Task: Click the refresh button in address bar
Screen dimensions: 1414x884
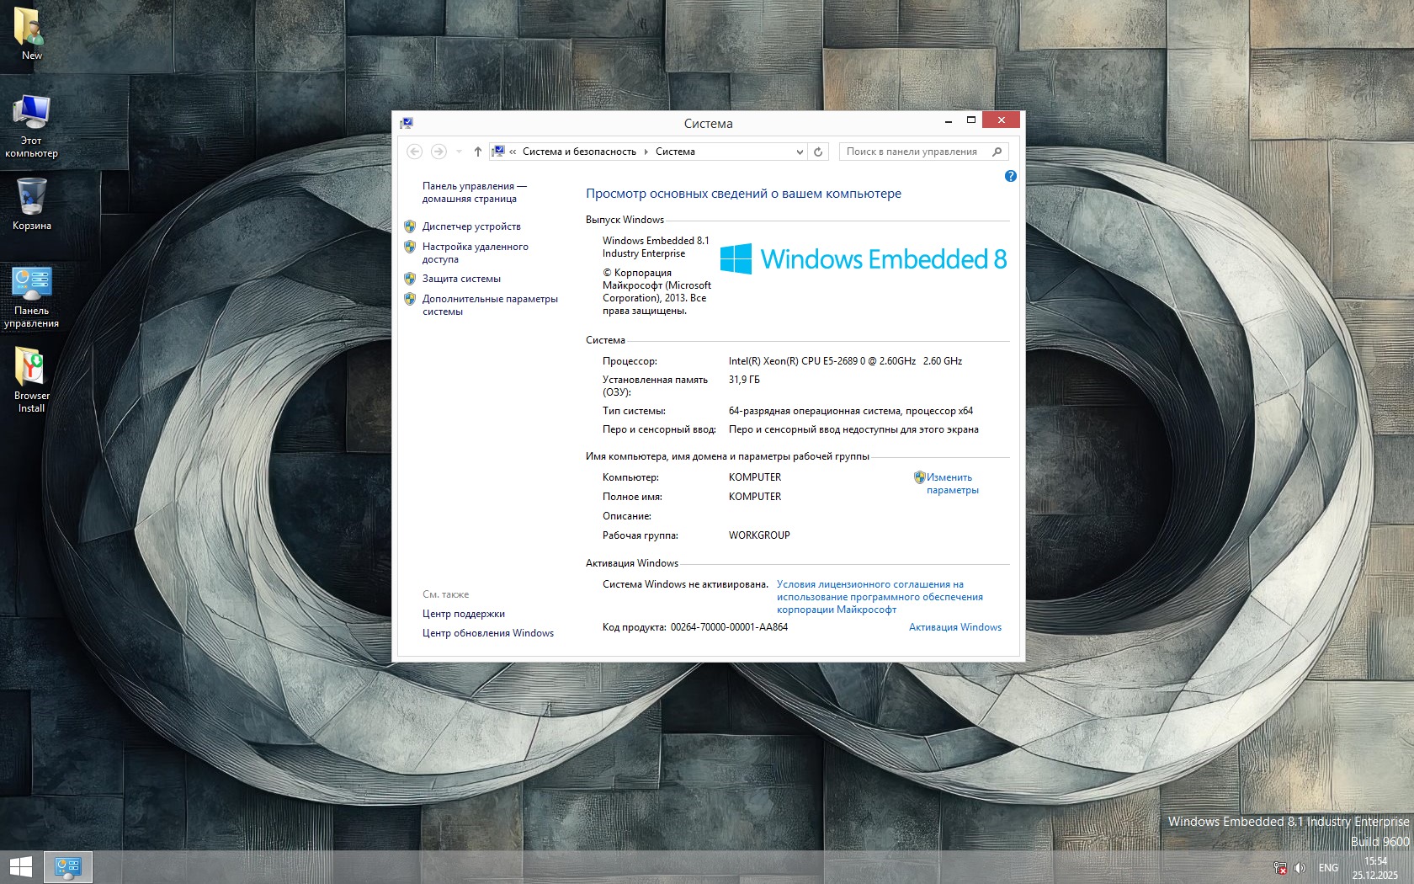Action: [x=817, y=152]
